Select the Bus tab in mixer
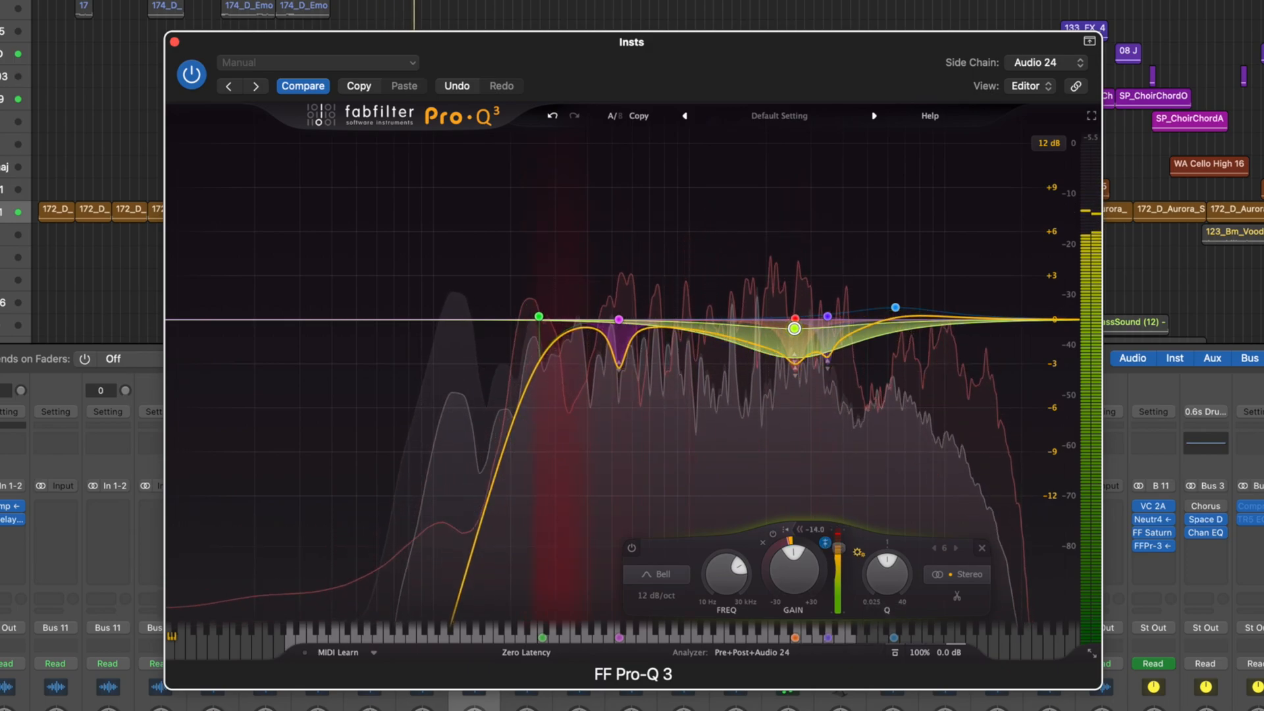The height and width of the screenshot is (711, 1264). click(1250, 358)
